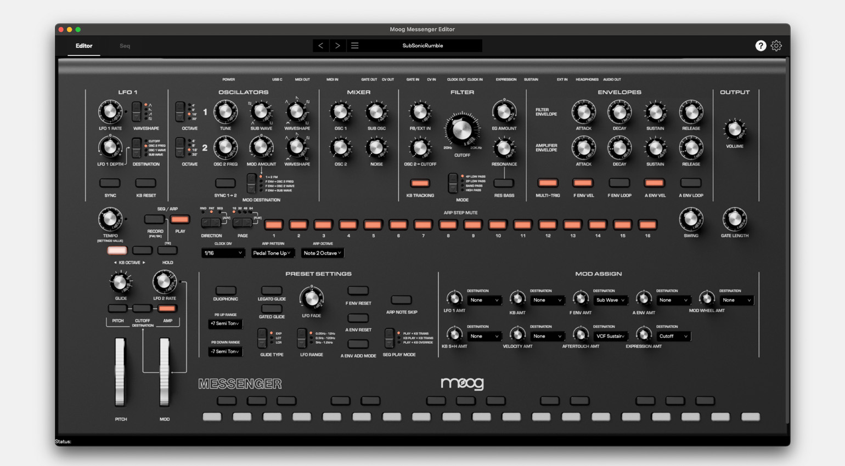The image size is (845, 466).
Task: Open settings via the gear icon
Action: (776, 46)
